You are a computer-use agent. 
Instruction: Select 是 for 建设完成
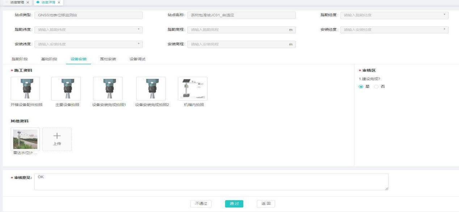point(361,86)
